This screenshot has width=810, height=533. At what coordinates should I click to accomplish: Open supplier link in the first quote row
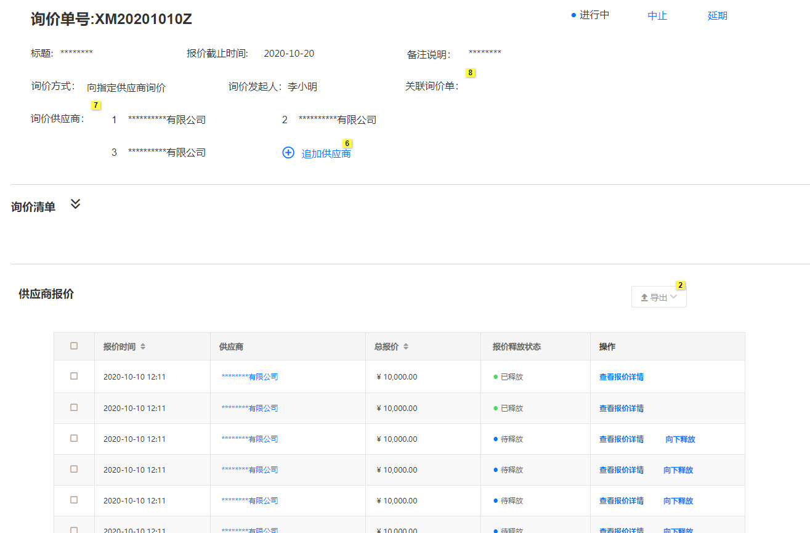point(249,377)
